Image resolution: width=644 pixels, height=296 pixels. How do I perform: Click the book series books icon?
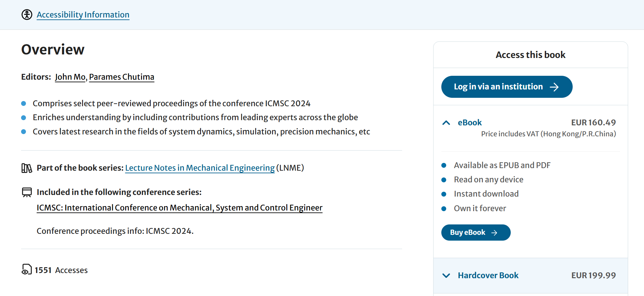click(27, 168)
